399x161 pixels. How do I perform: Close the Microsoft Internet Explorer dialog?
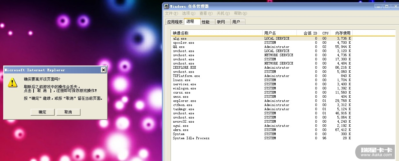click(103, 70)
